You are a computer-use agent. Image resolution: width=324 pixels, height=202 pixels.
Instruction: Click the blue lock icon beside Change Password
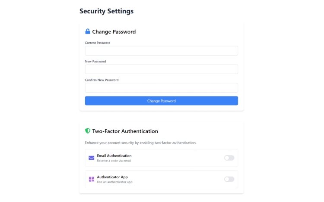click(88, 31)
